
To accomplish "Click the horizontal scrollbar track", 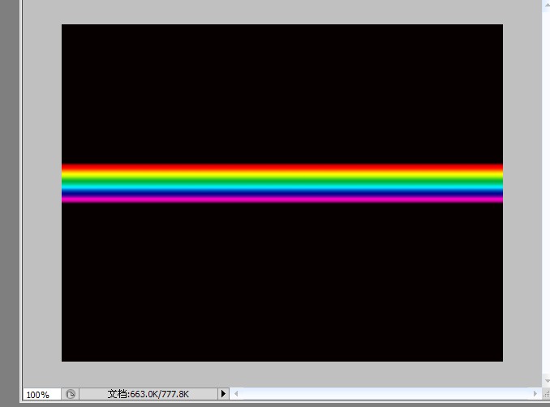I will point(385,394).
